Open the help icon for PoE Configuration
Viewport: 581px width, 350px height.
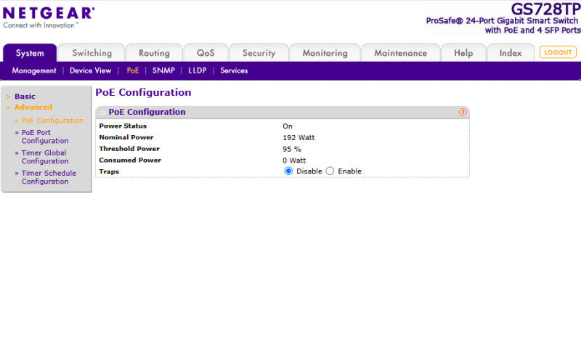pyautogui.click(x=463, y=113)
